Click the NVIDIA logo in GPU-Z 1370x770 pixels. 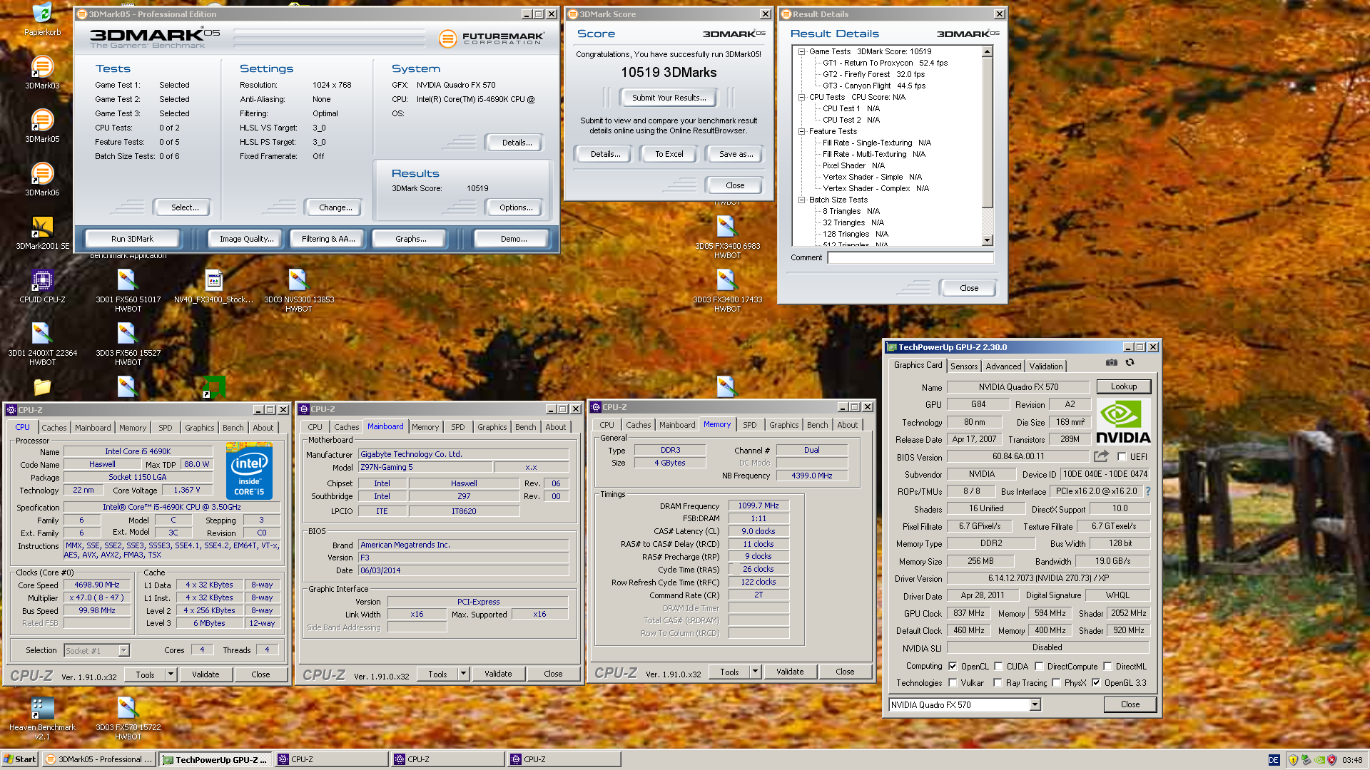click(1122, 421)
